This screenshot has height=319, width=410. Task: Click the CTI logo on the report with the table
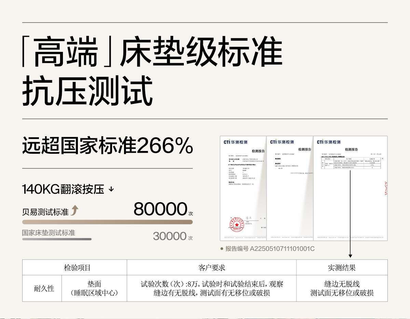click(x=328, y=142)
